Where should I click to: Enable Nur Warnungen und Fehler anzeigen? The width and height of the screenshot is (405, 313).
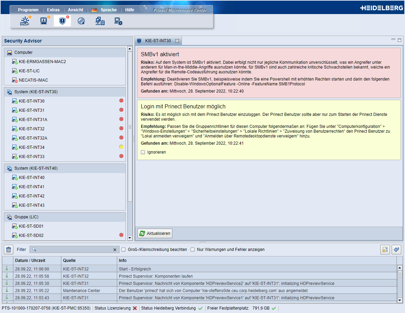click(x=193, y=250)
